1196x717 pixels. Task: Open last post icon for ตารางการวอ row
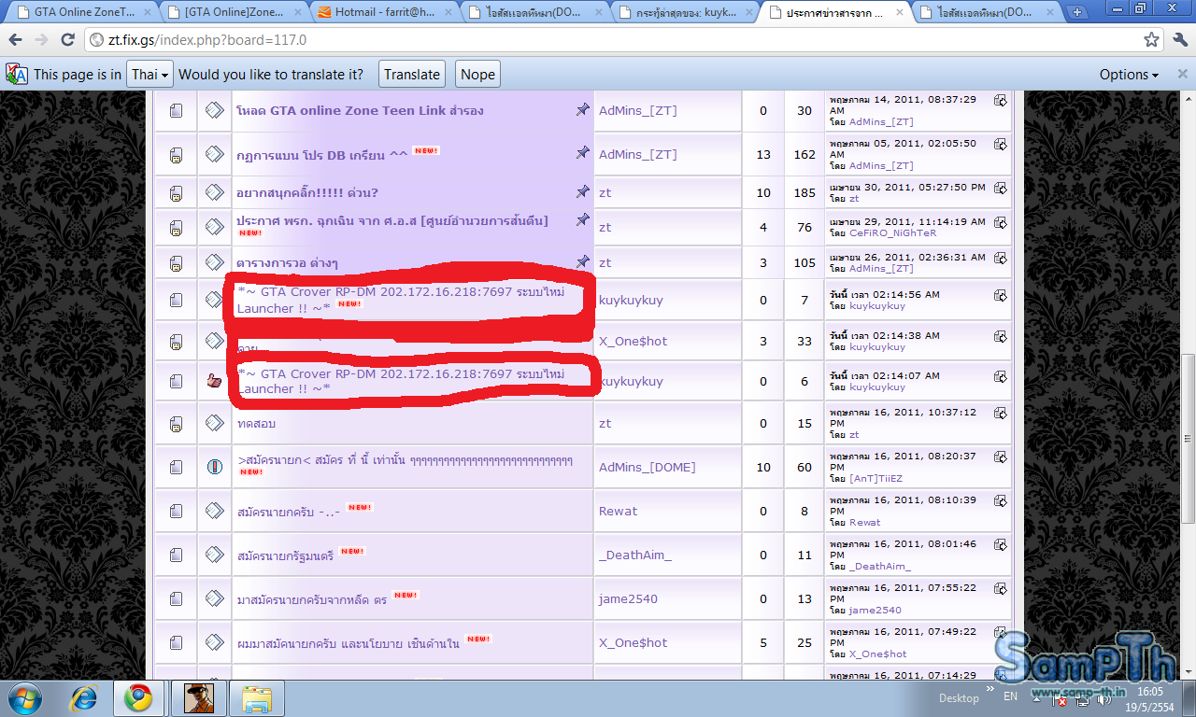coord(1000,257)
